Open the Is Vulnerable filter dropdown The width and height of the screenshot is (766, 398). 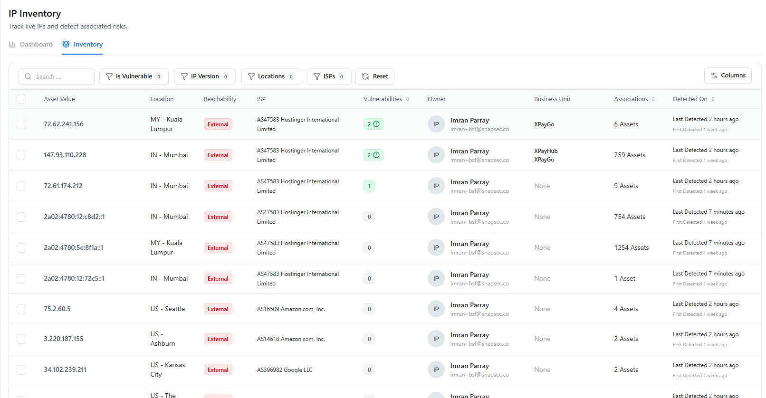pos(134,76)
